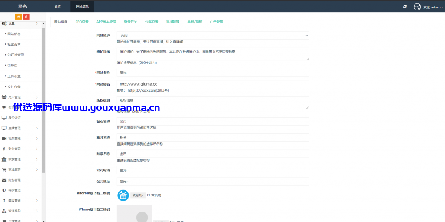Click the sidebar vertical scrollbar thumb
Image resolution: width=445 pixels, height=222 pixels.
click(44, 100)
